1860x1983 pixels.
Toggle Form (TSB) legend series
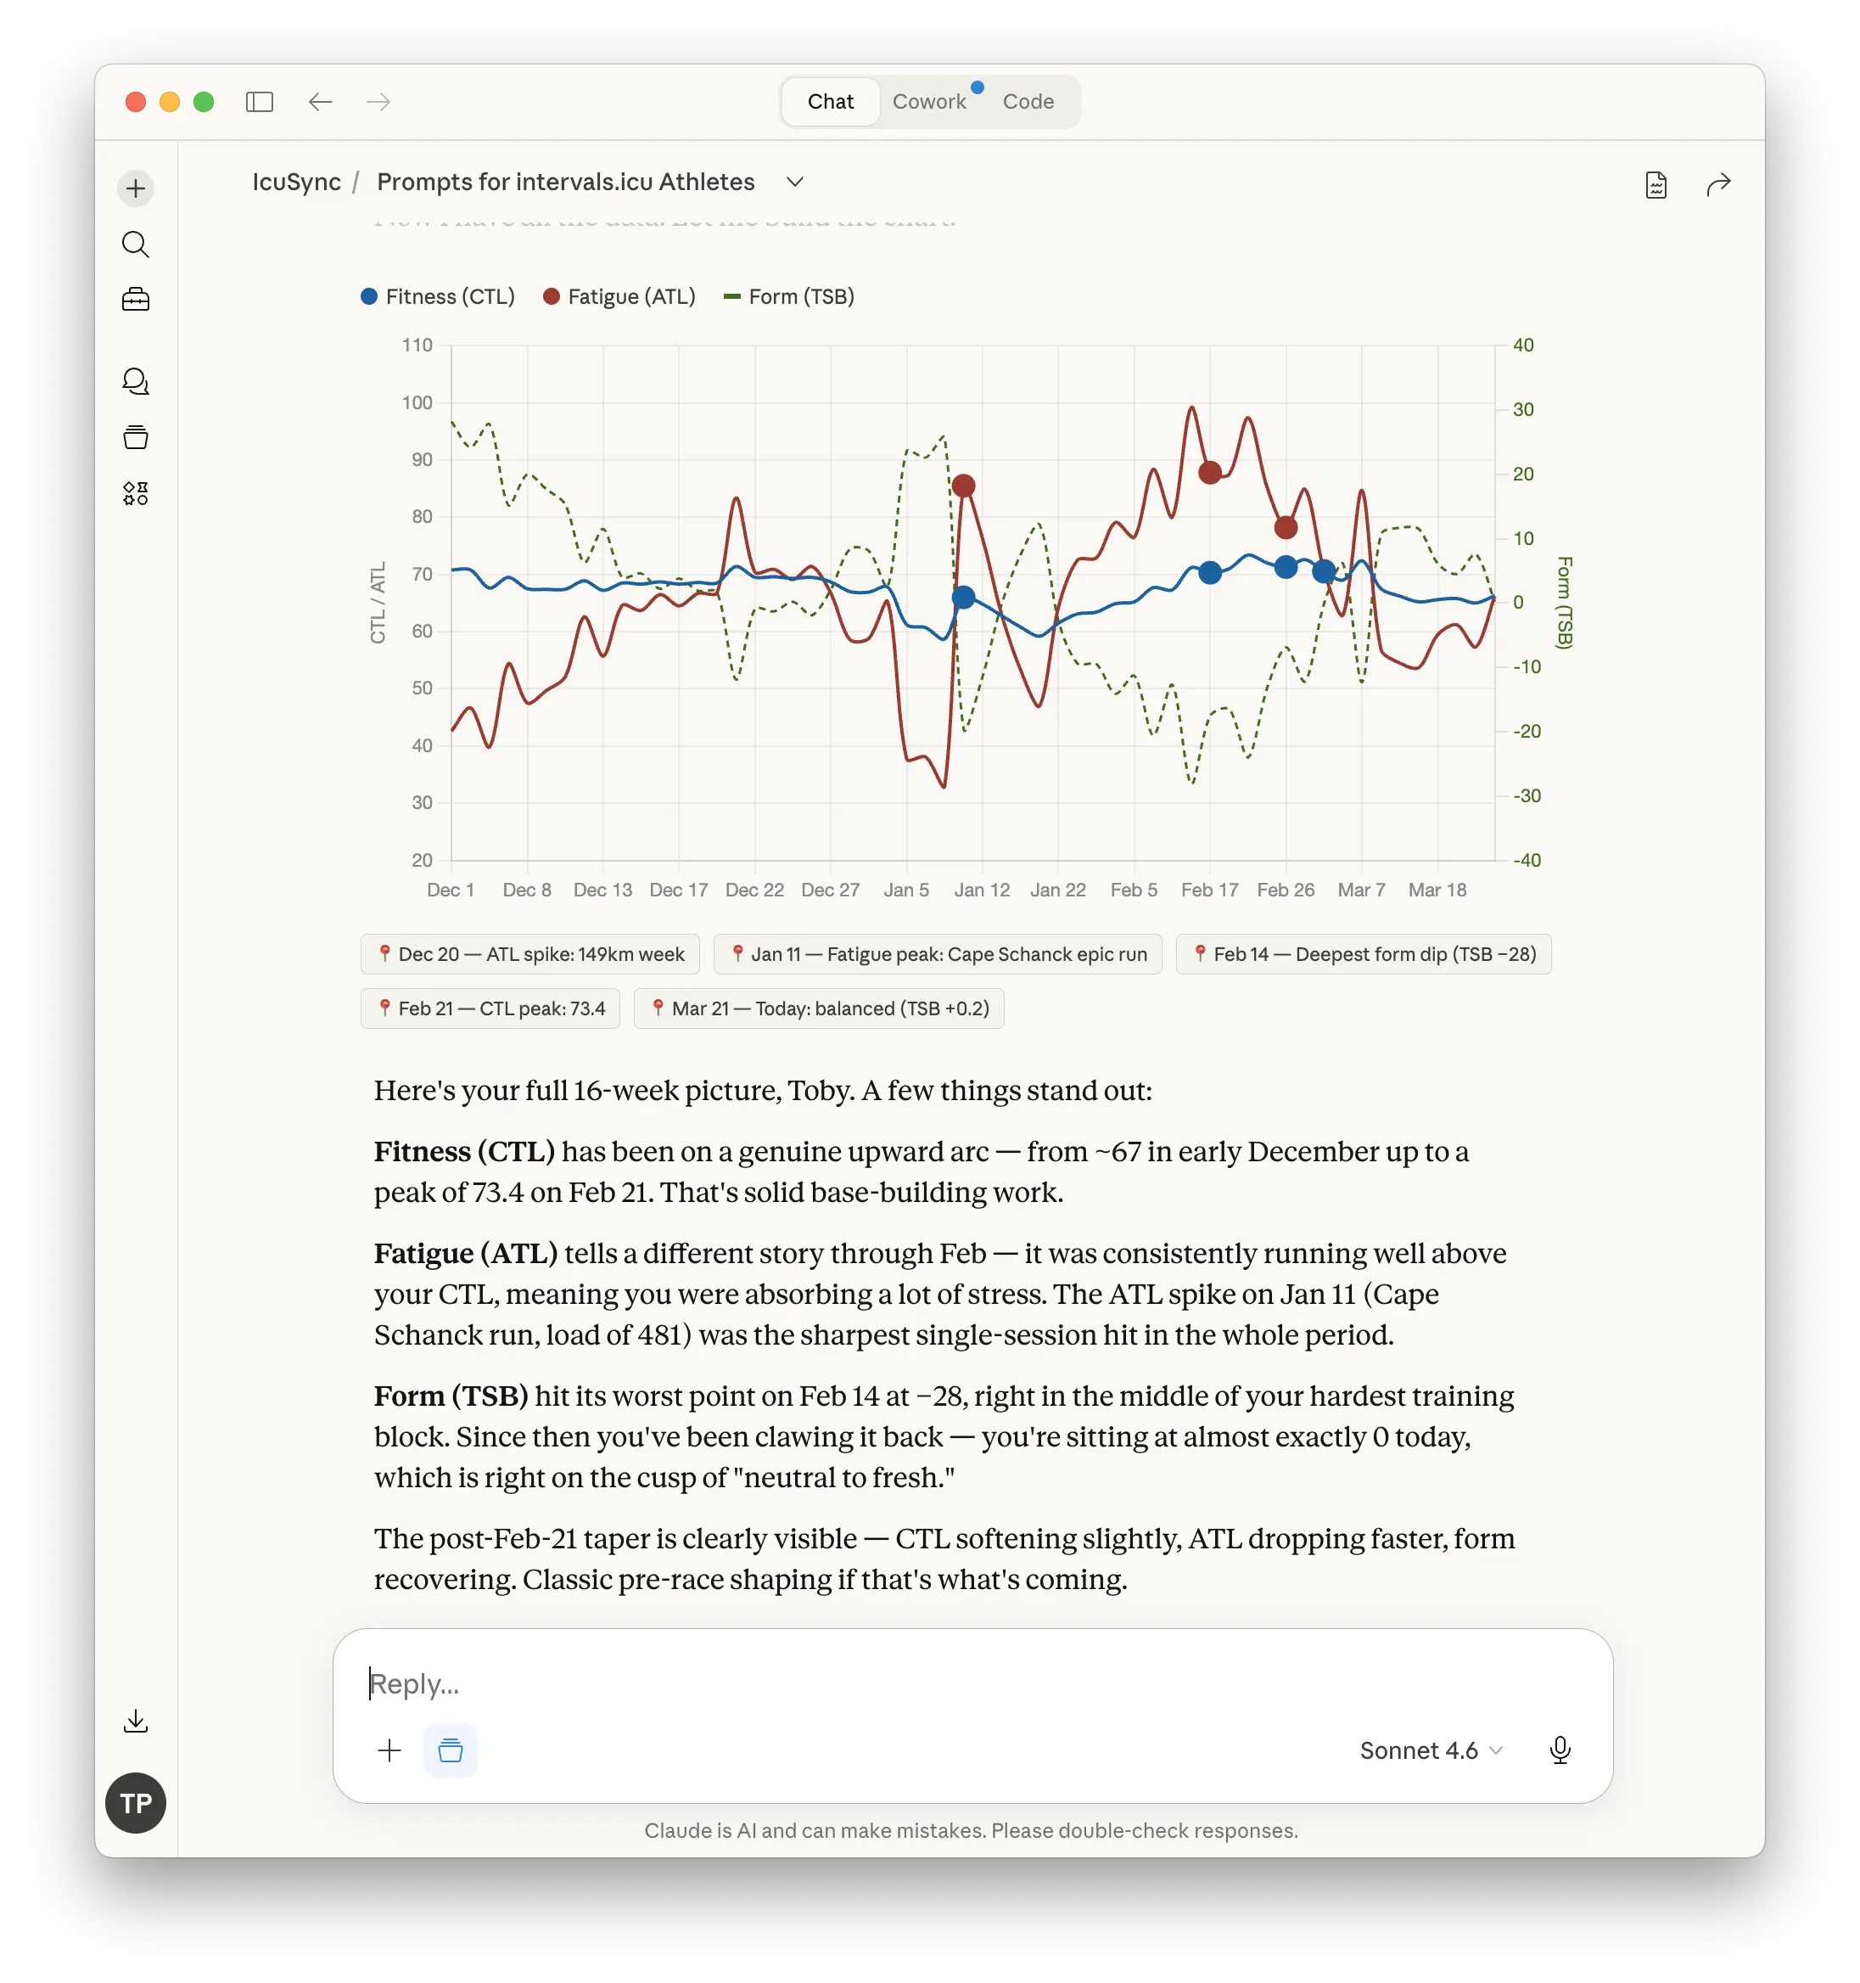pos(789,296)
